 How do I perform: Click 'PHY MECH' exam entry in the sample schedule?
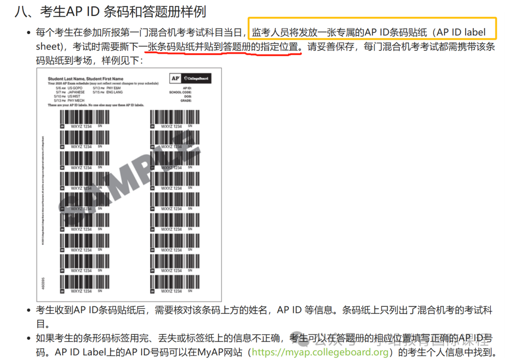76,101
